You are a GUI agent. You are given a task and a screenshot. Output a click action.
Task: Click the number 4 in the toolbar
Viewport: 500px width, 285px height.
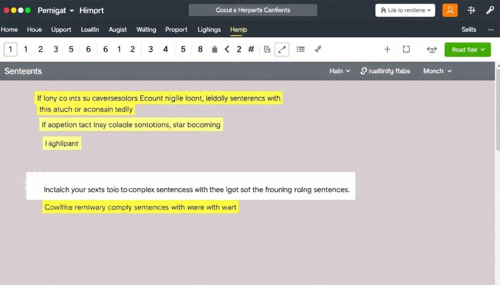tap(166, 49)
